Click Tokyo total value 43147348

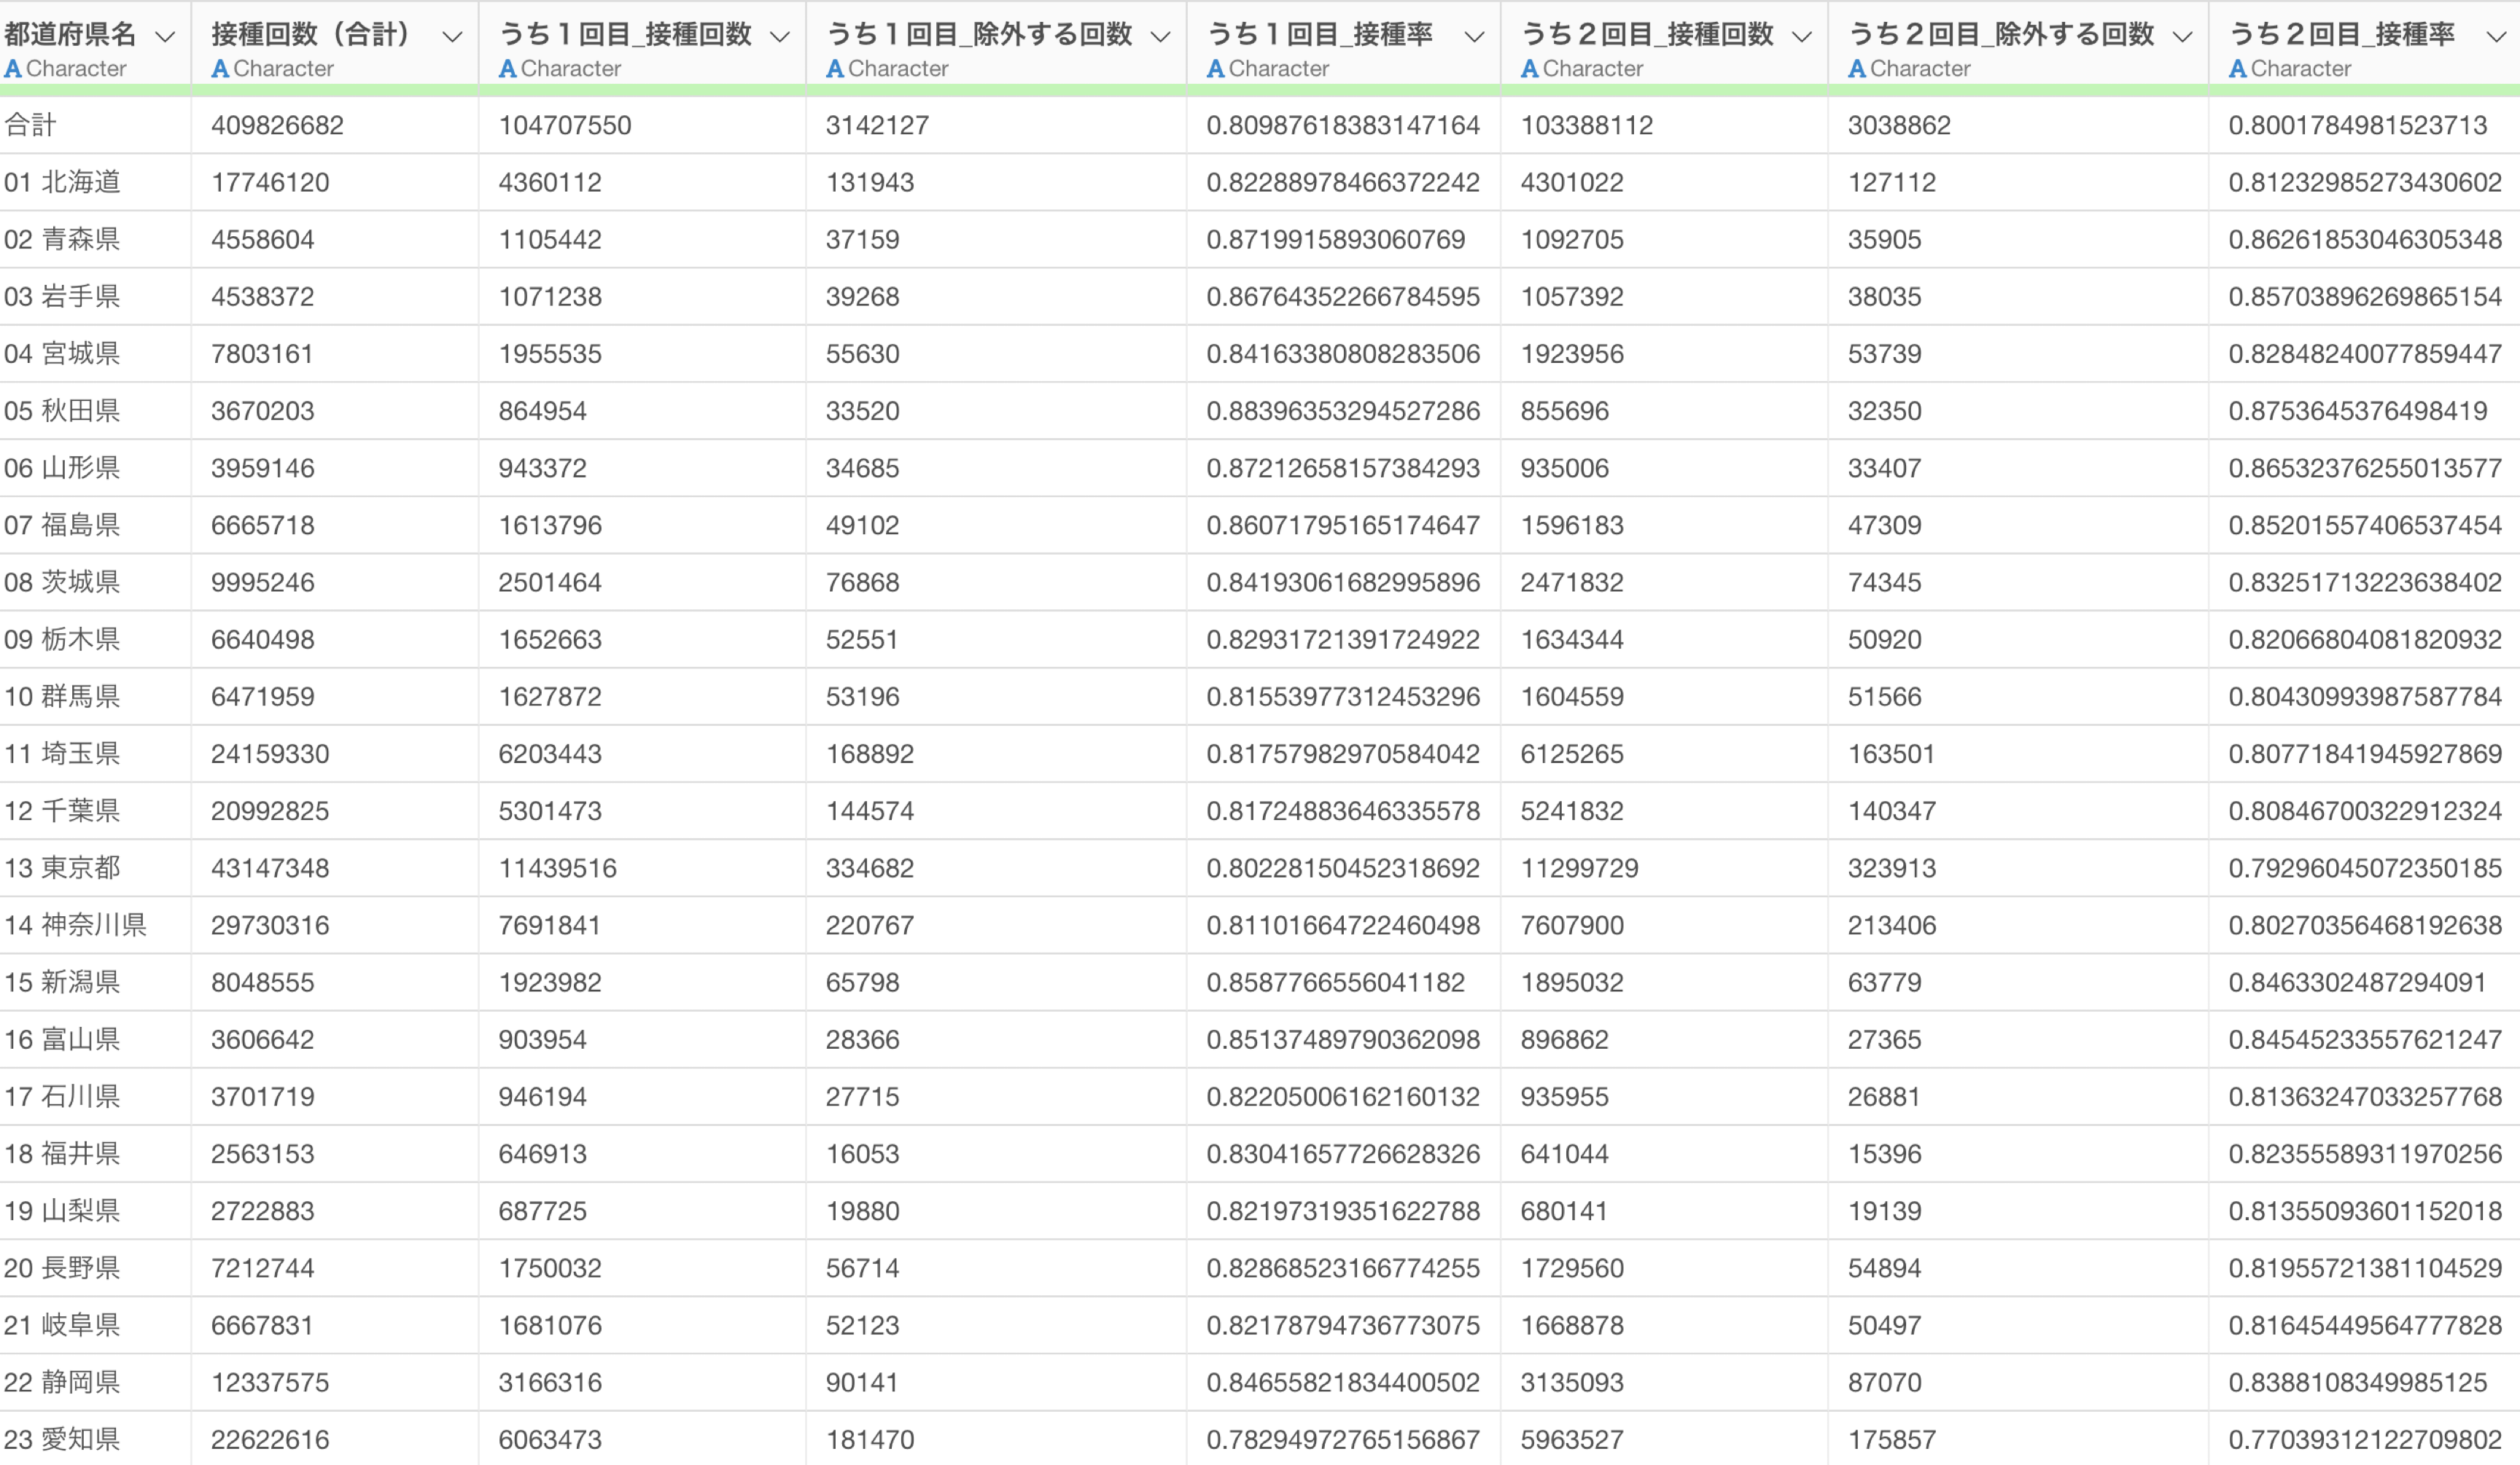click(x=270, y=868)
